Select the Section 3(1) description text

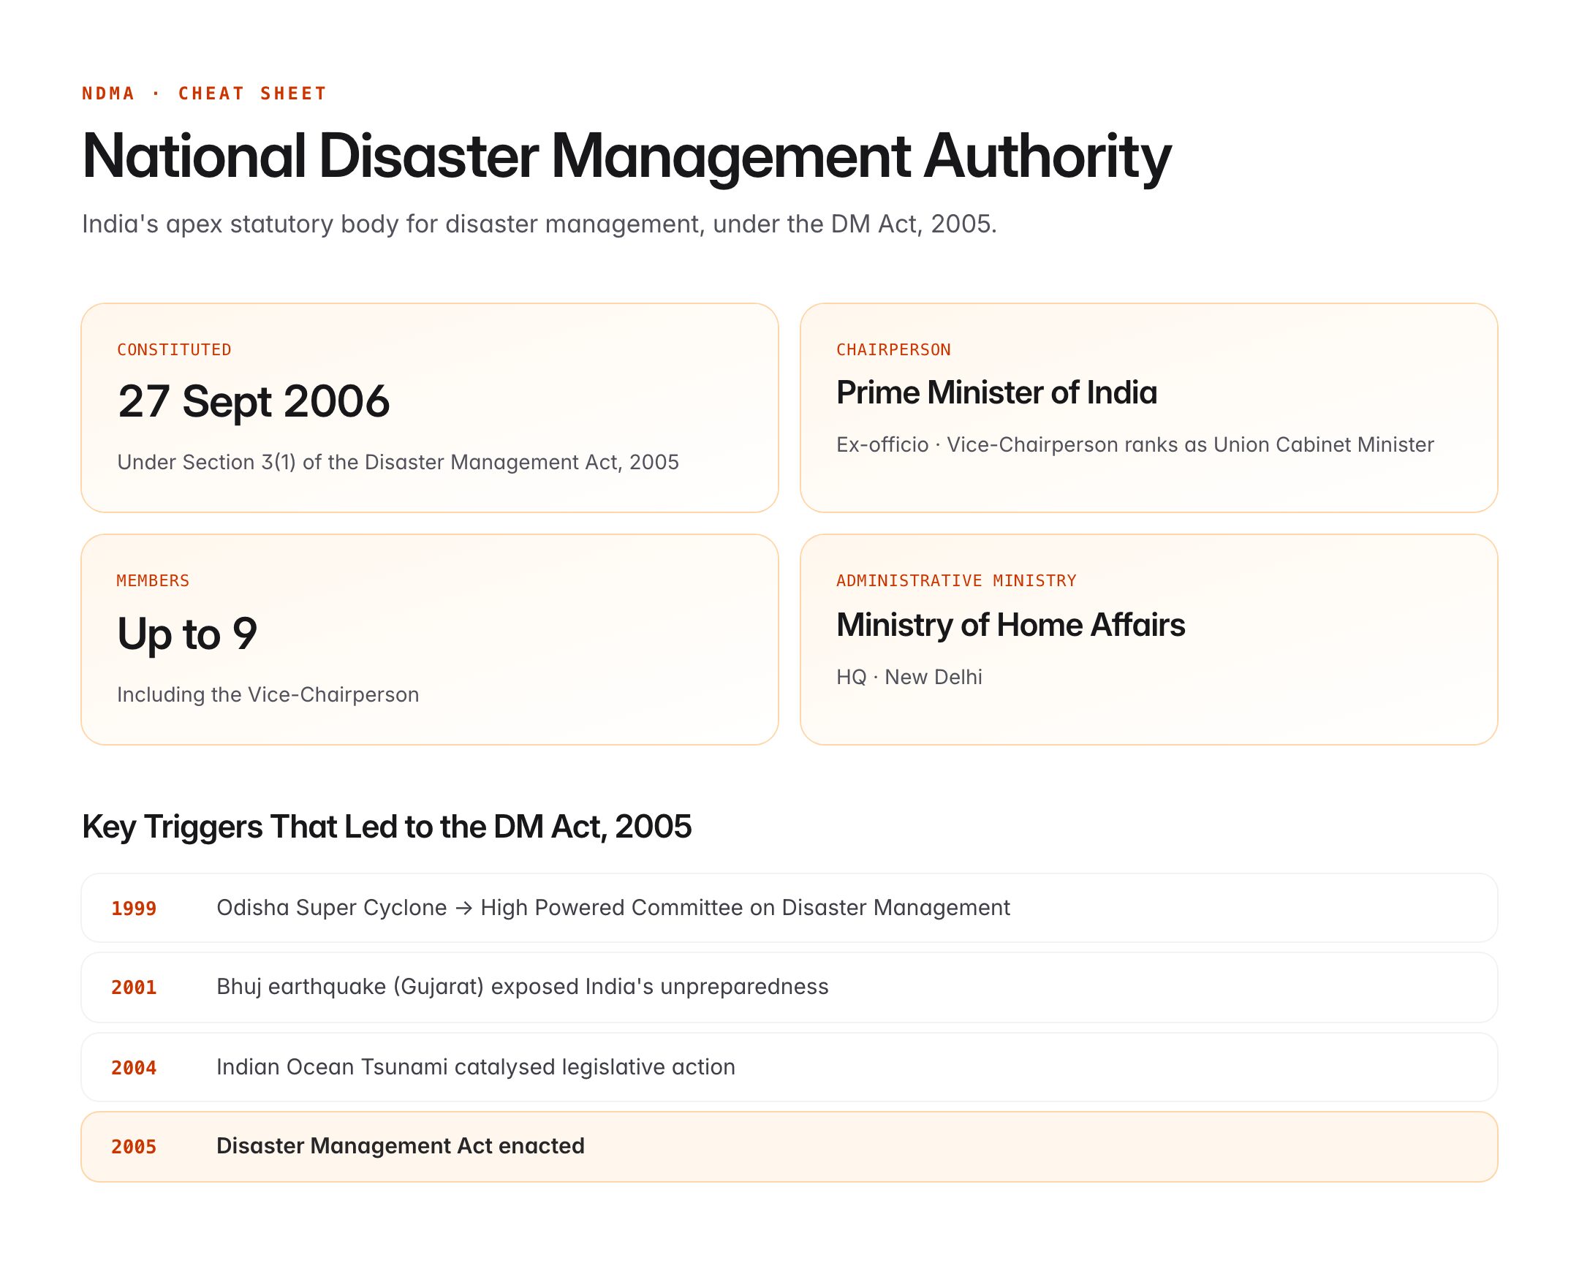tap(398, 462)
